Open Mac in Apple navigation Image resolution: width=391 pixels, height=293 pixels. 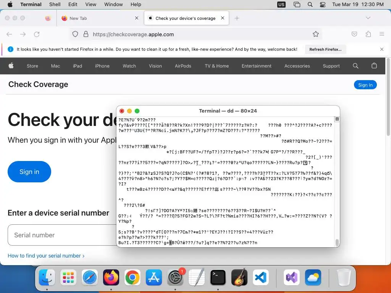[55, 66]
